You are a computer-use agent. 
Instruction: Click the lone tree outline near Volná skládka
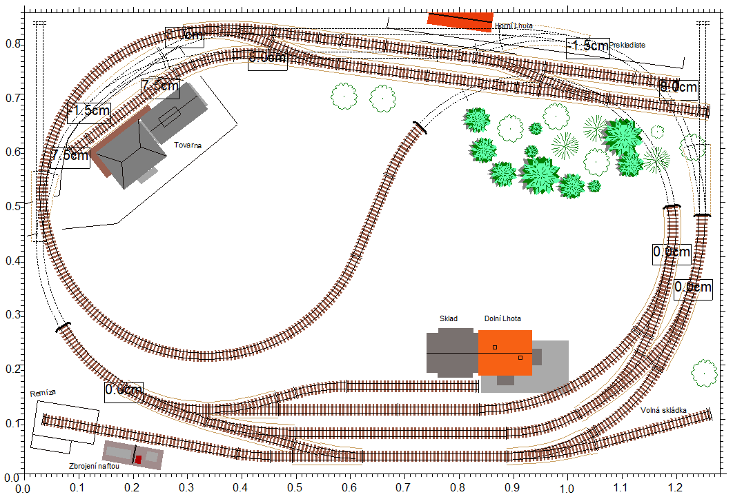(x=704, y=372)
